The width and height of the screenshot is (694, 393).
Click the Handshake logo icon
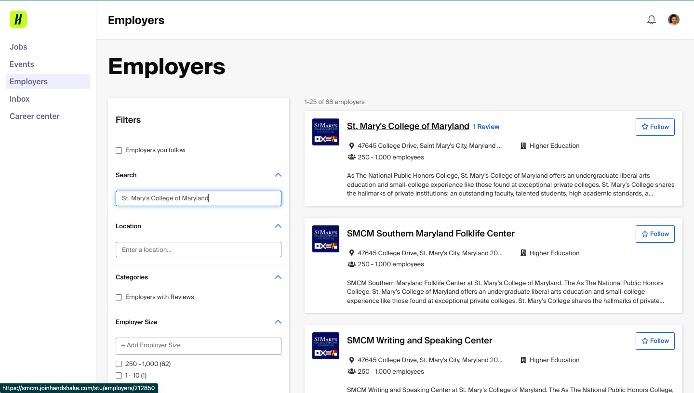point(18,19)
